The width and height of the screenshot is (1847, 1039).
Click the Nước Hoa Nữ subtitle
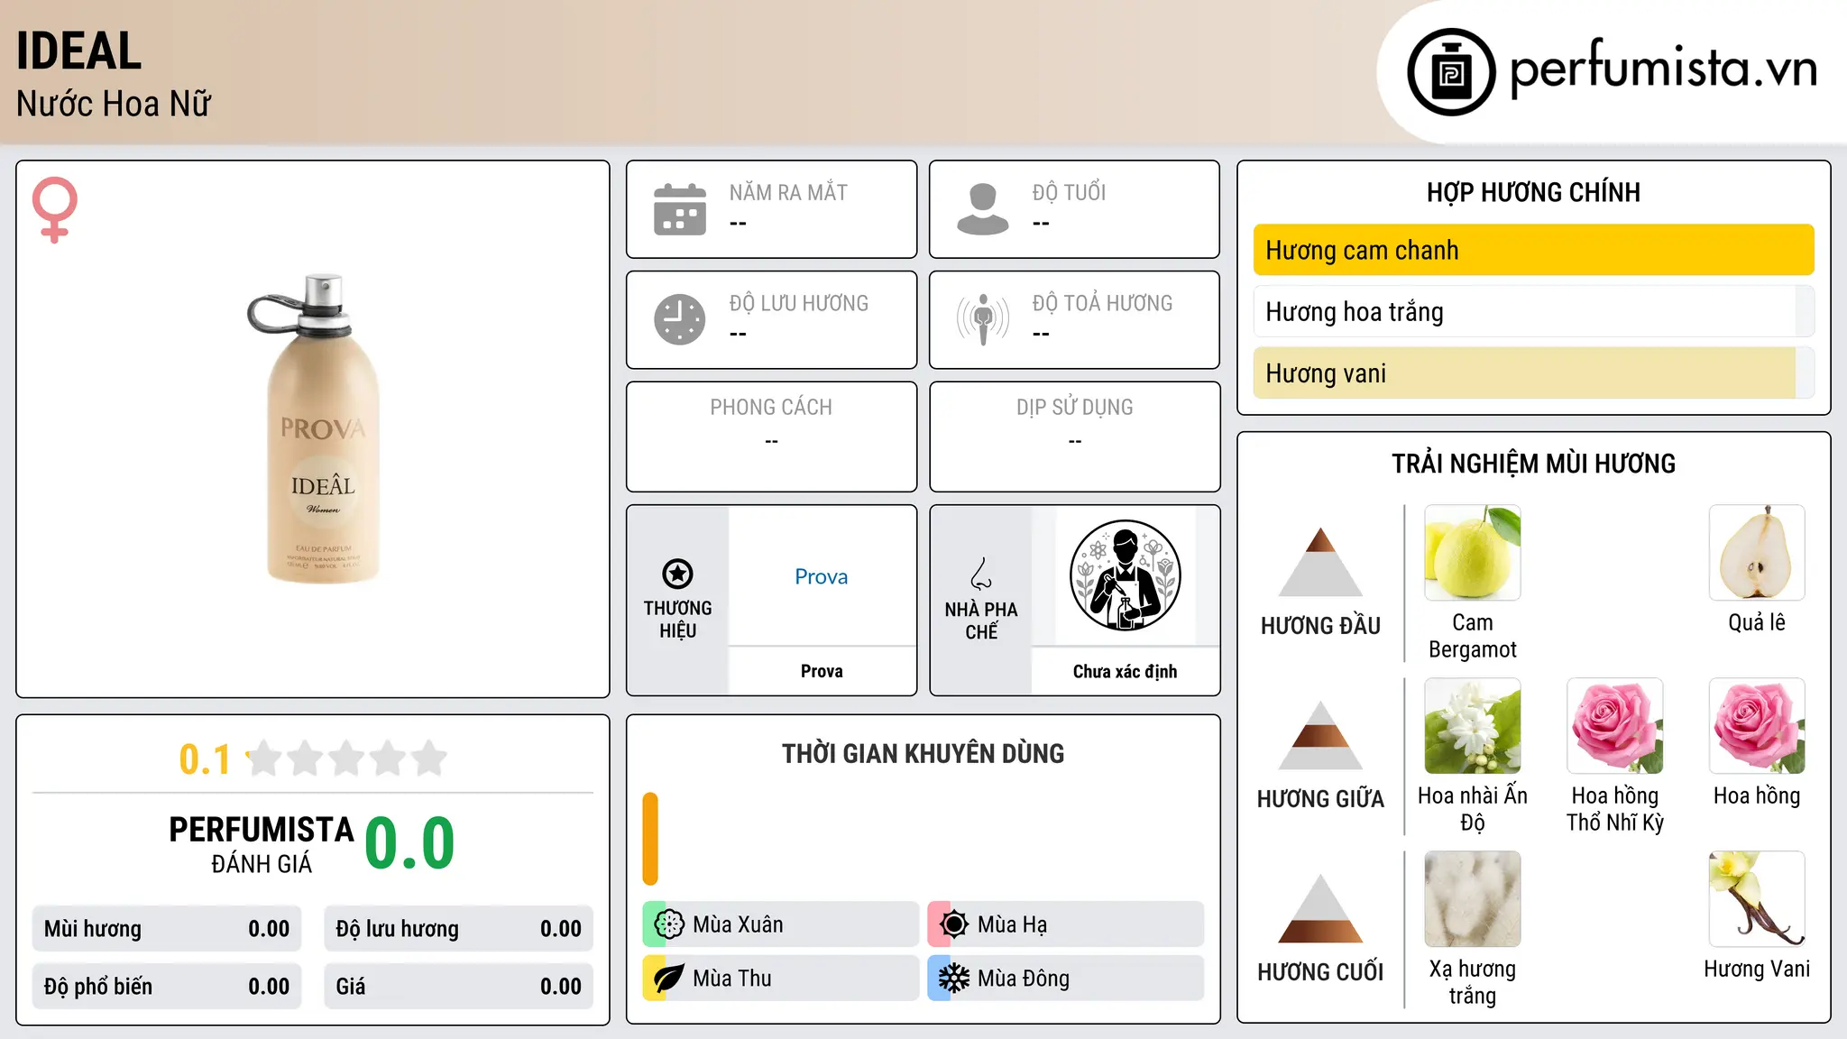pyautogui.click(x=114, y=104)
